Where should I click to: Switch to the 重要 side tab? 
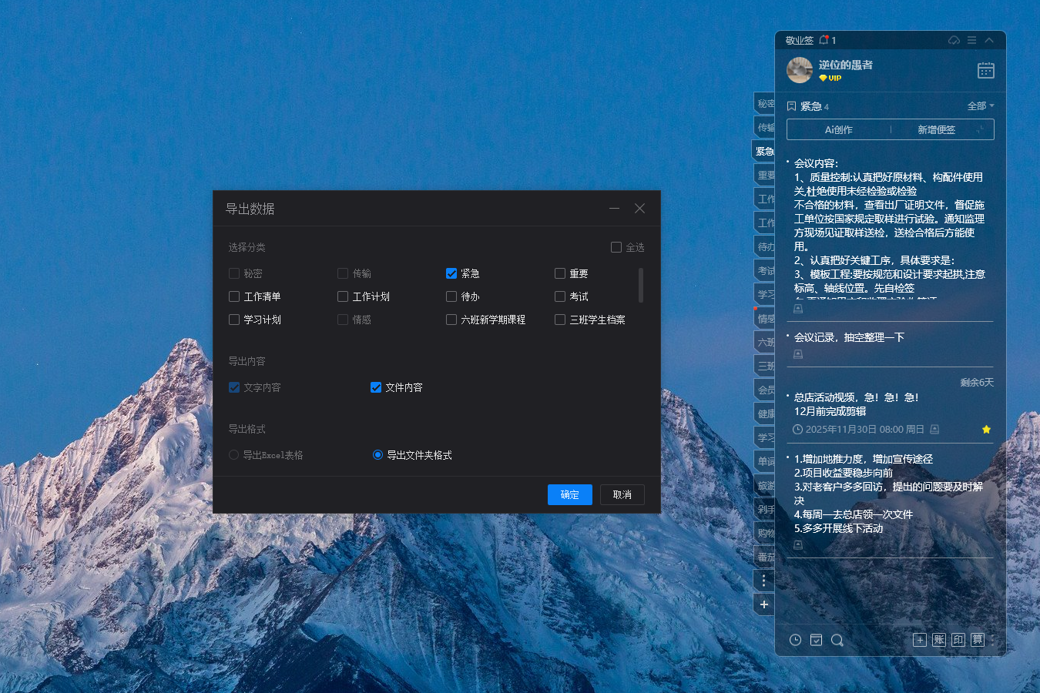(x=764, y=176)
